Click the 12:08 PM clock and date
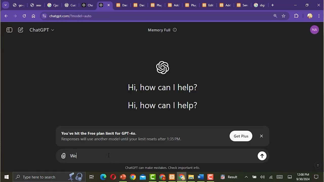Image resolution: width=324 pixels, height=182 pixels. tap(303, 177)
